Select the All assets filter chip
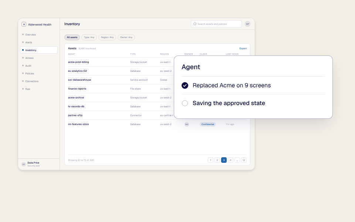The height and width of the screenshot is (222, 355). 72,37
